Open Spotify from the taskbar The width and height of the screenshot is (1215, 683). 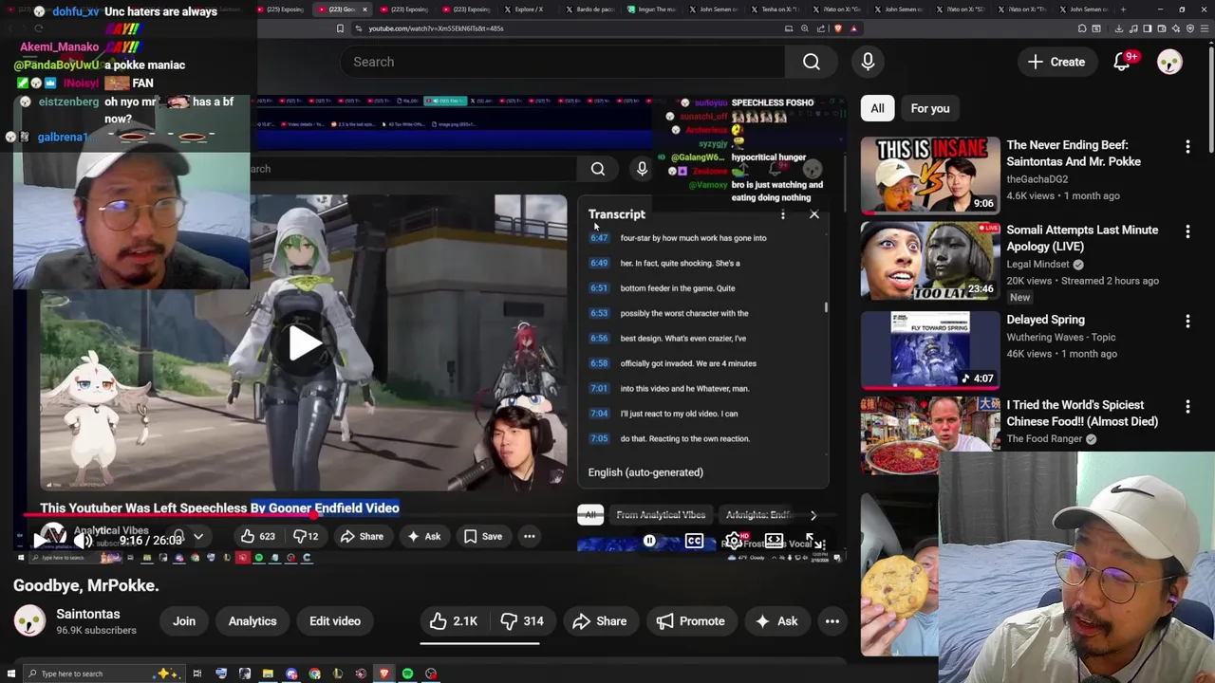(x=407, y=674)
